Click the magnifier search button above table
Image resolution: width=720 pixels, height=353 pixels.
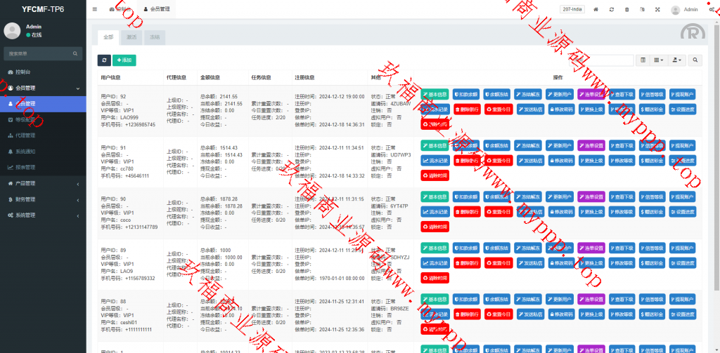point(695,61)
